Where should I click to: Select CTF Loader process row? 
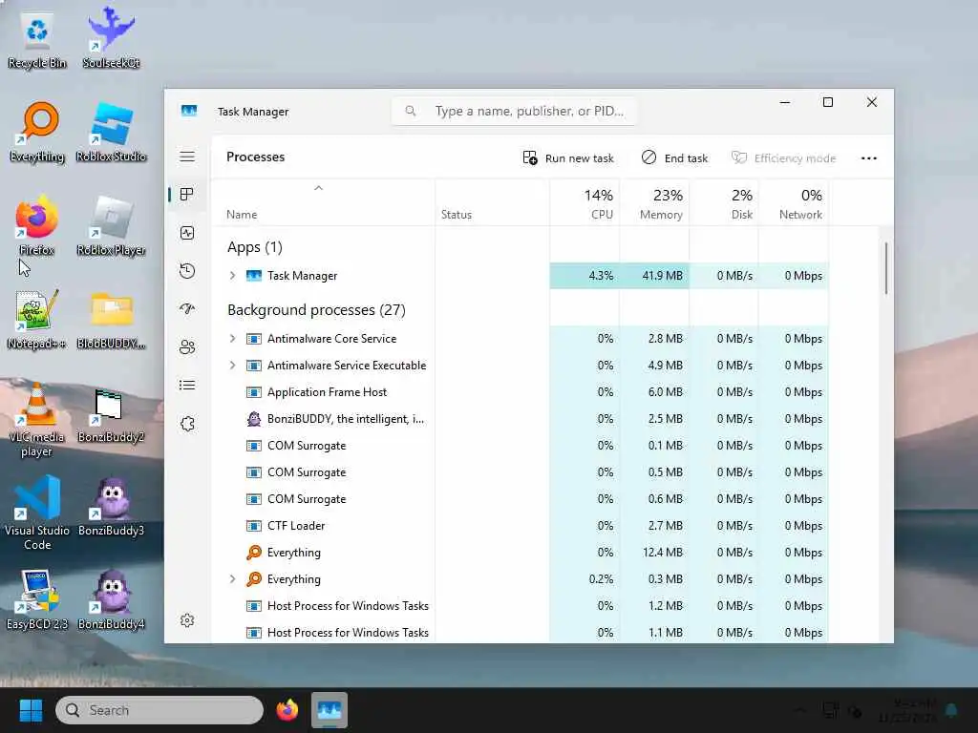(521, 526)
